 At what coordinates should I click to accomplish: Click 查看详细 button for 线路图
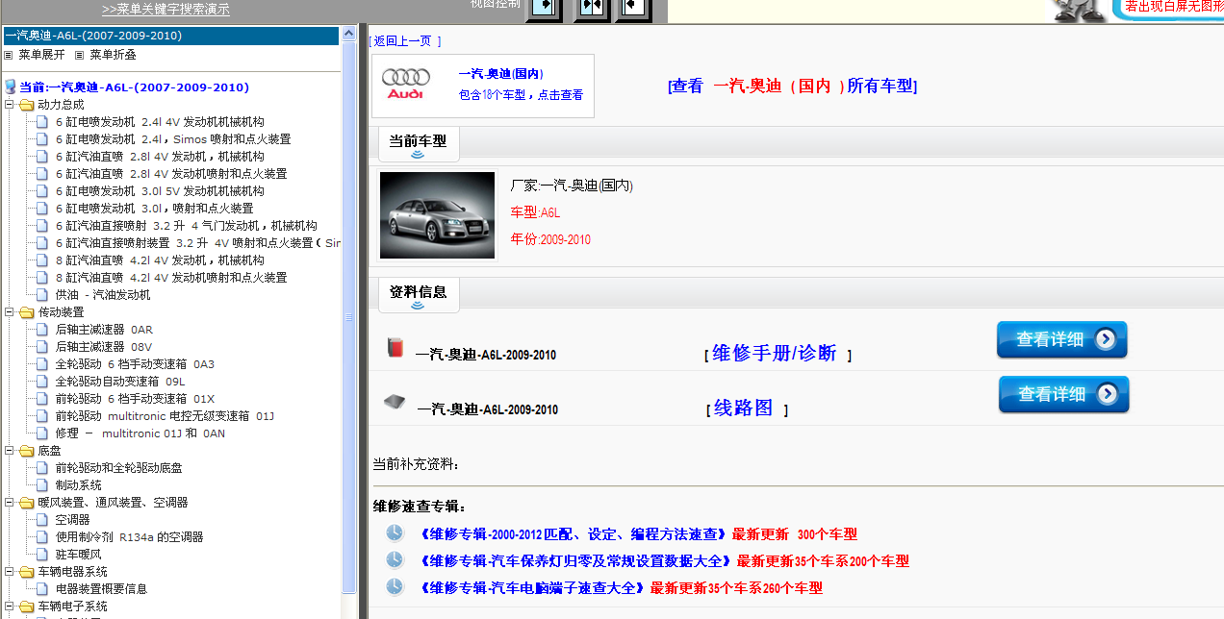(1063, 394)
